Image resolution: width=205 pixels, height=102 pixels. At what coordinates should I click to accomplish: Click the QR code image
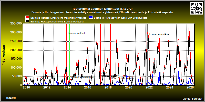[x=197, y=8]
